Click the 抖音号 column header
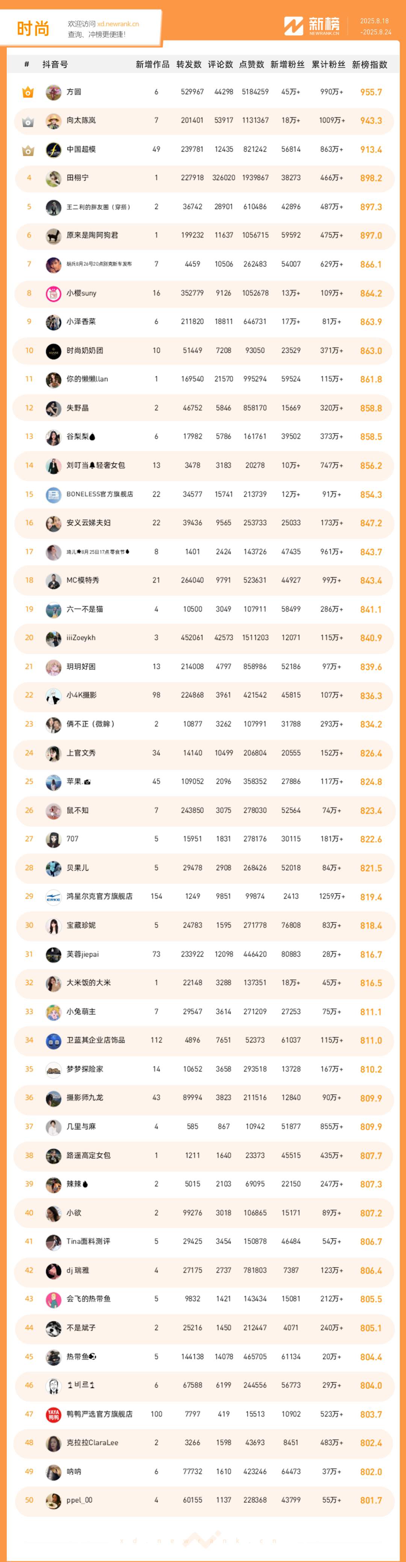Screen dimensions: 406x1562 click(x=55, y=64)
